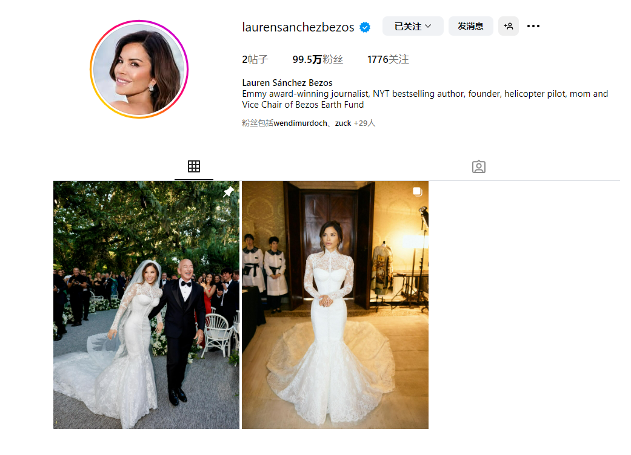Click the laurensanchezbezos username heading
The image size is (631, 455).
(x=298, y=27)
